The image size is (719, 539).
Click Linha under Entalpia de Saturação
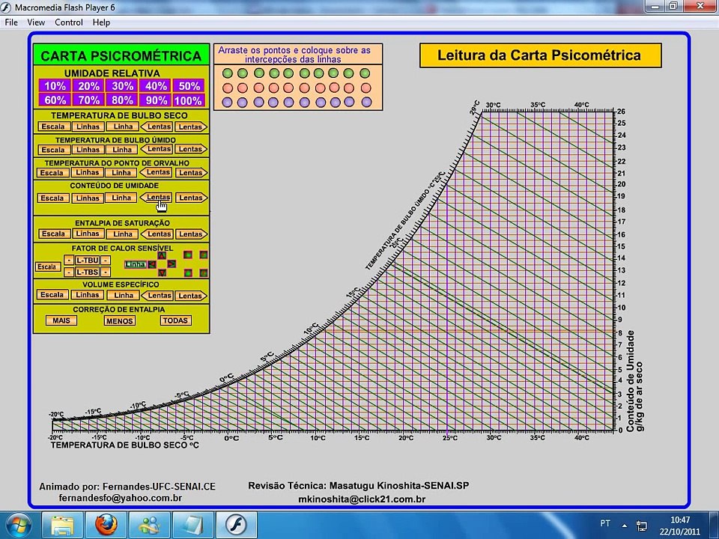coord(122,234)
